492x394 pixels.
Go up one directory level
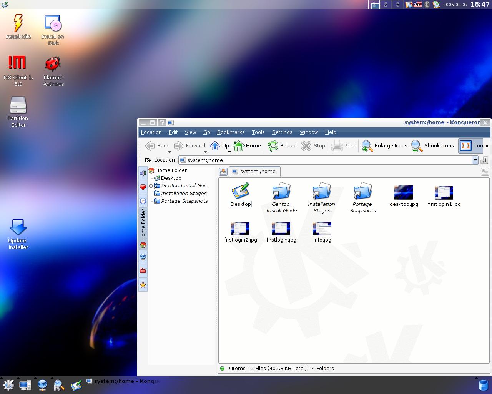pyautogui.click(x=215, y=146)
